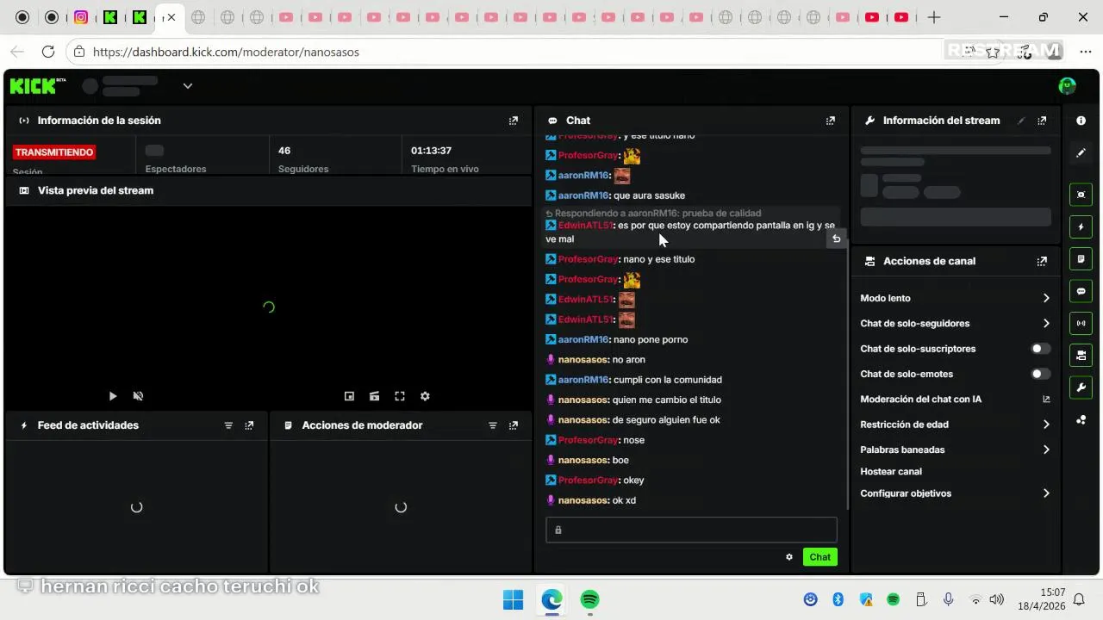Enable picture-in-picture on the stream preview
Viewport: 1103px width, 620px height.
(x=349, y=396)
